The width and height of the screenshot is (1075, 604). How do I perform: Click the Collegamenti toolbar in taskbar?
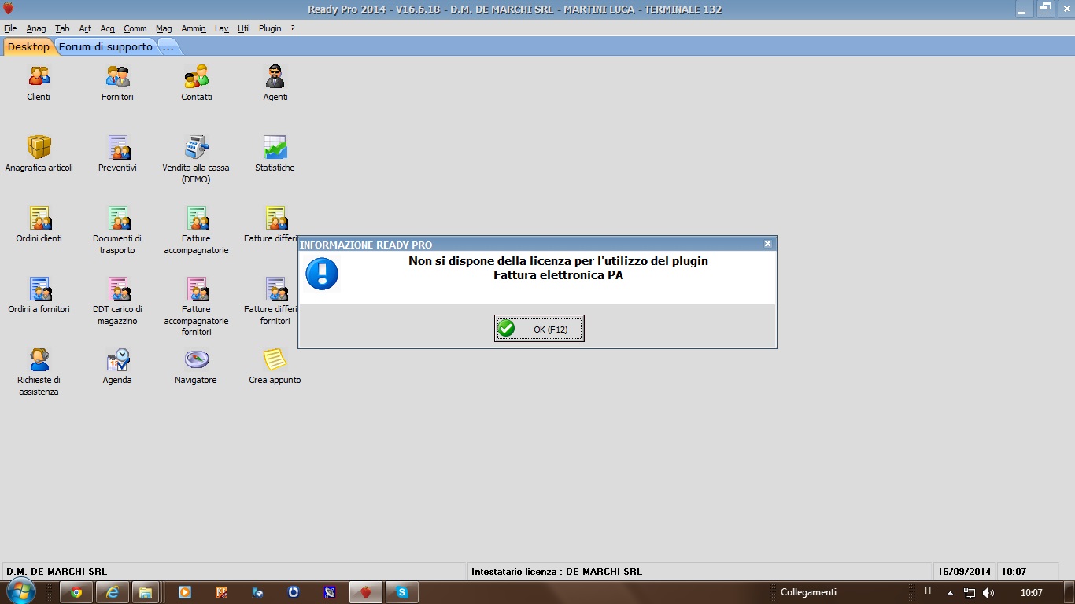(x=808, y=592)
